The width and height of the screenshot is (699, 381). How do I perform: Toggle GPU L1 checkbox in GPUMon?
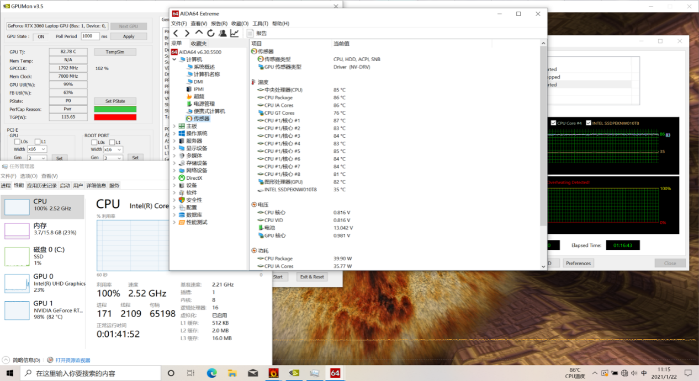pyautogui.click(x=38, y=142)
